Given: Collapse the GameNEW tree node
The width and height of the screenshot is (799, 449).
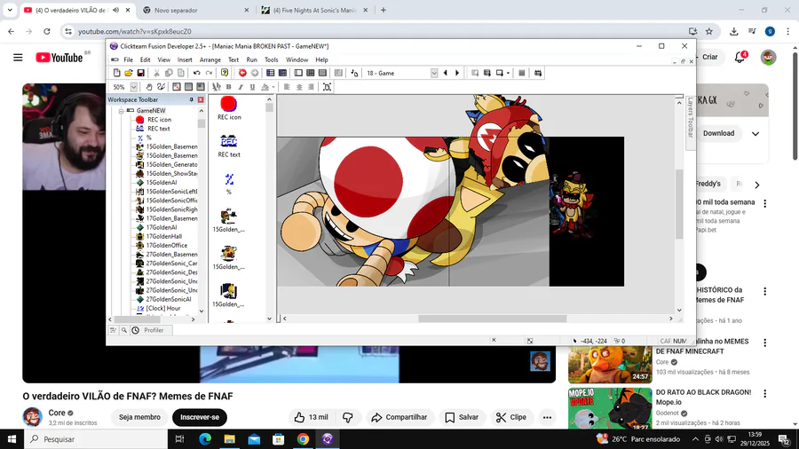Looking at the screenshot, I should click(120, 111).
